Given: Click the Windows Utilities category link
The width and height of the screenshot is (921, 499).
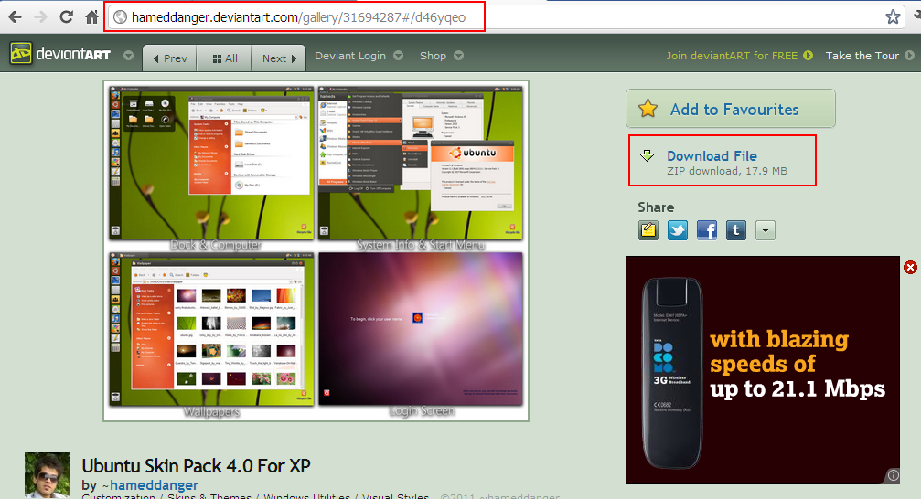Looking at the screenshot, I should point(306,496).
